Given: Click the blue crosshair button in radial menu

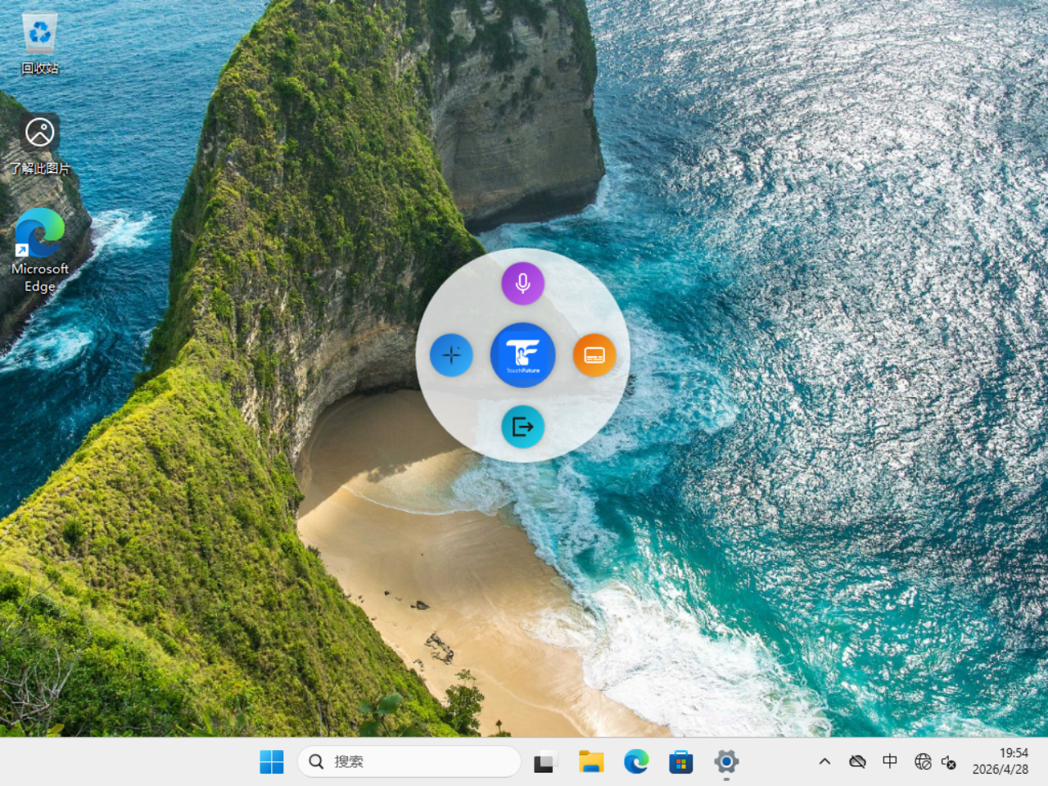Looking at the screenshot, I should (451, 355).
